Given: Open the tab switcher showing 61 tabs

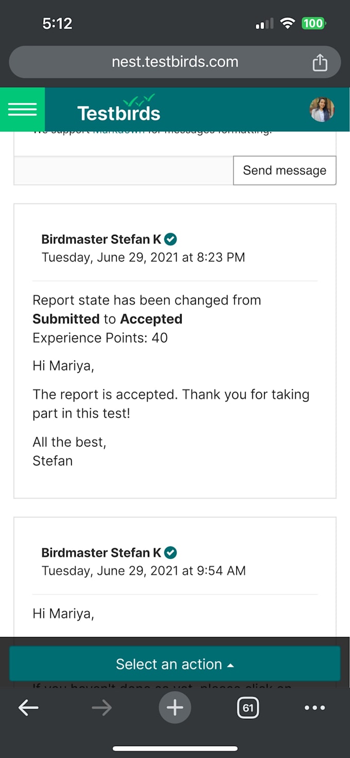Looking at the screenshot, I should click(248, 708).
